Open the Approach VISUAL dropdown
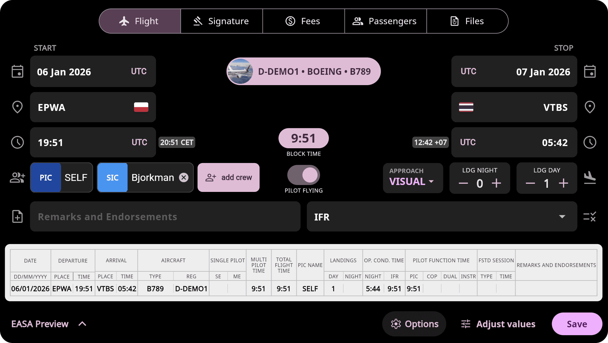 coord(412,181)
